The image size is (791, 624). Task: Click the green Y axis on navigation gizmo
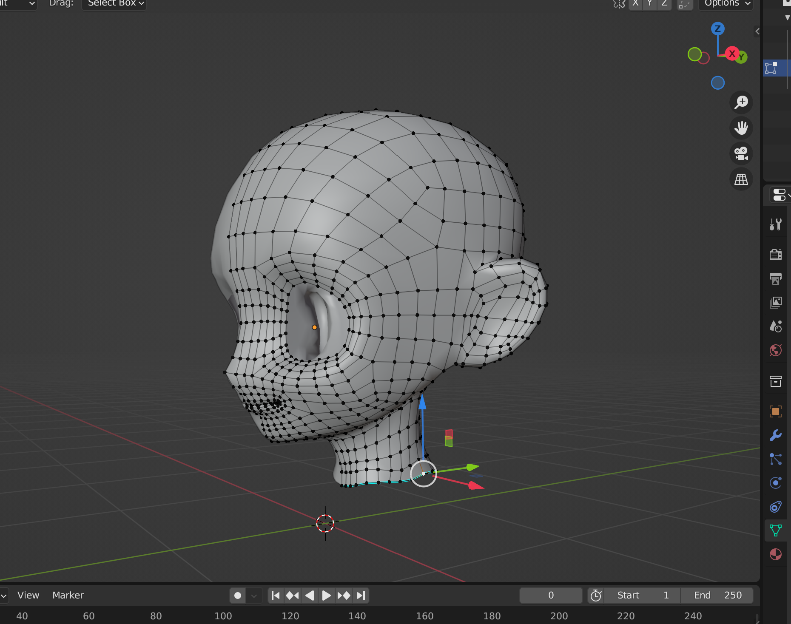pos(742,57)
